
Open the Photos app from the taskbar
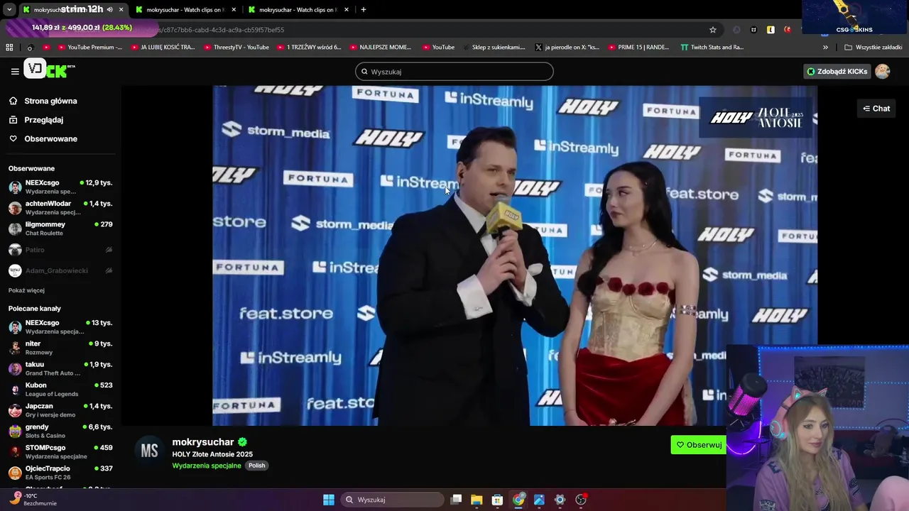tap(539, 500)
